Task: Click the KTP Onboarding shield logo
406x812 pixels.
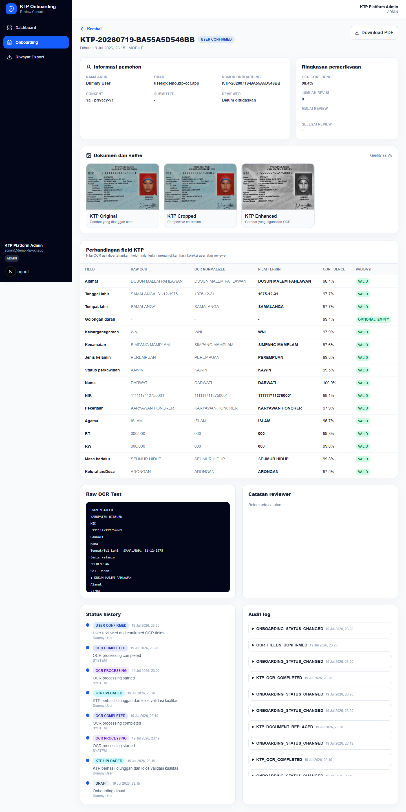Action: pyautogui.click(x=11, y=9)
